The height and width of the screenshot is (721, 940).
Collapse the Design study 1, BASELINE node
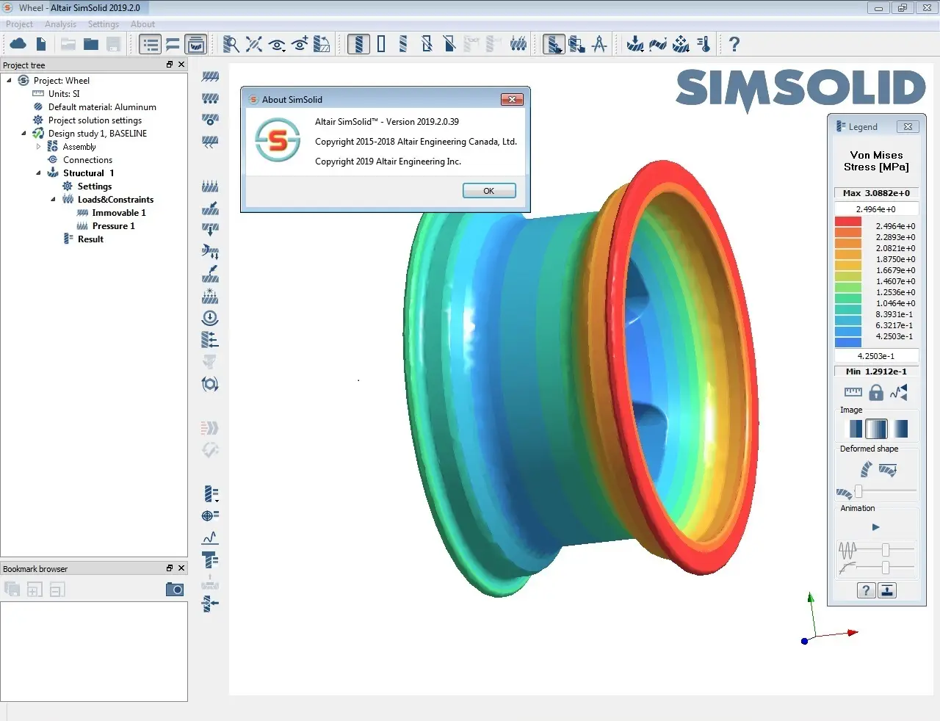pyautogui.click(x=23, y=134)
